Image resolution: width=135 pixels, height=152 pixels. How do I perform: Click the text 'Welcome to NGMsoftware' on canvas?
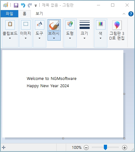(52, 79)
